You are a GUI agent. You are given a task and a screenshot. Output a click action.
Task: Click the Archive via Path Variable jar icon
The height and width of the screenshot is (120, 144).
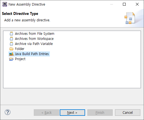[11, 44]
